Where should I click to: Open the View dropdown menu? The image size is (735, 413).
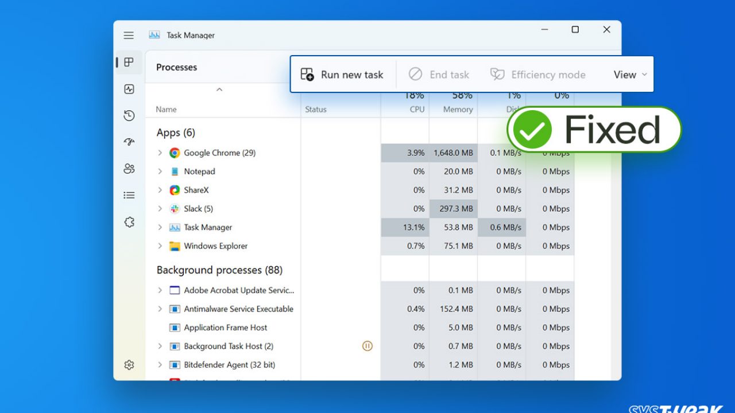(x=630, y=75)
